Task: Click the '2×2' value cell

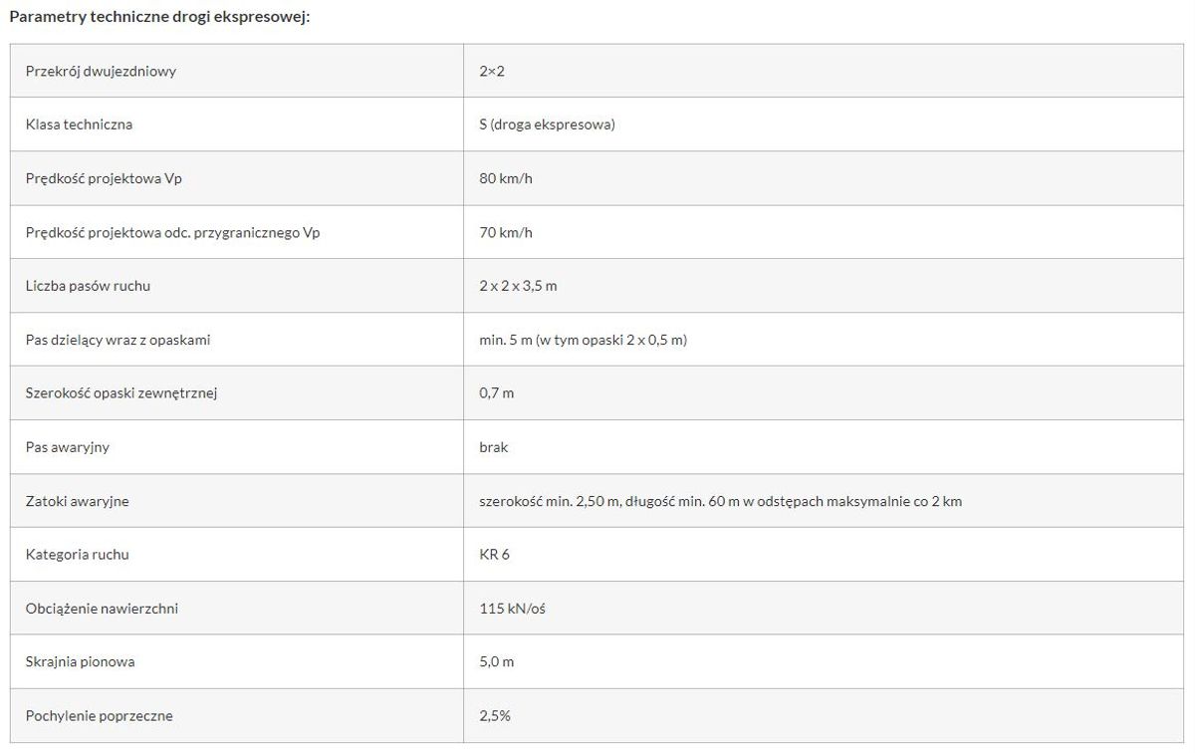Action: pyautogui.click(x=493, y=72)
